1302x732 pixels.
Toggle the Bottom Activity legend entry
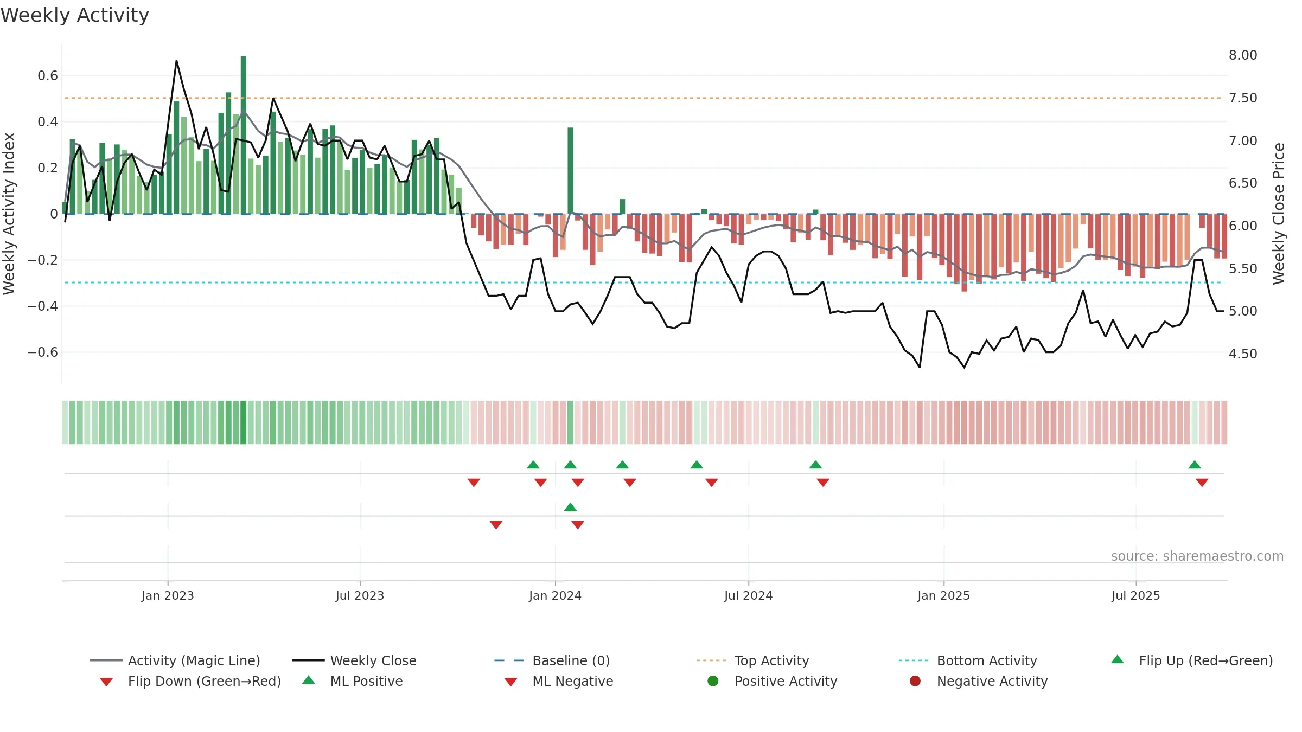click(968, 660)
